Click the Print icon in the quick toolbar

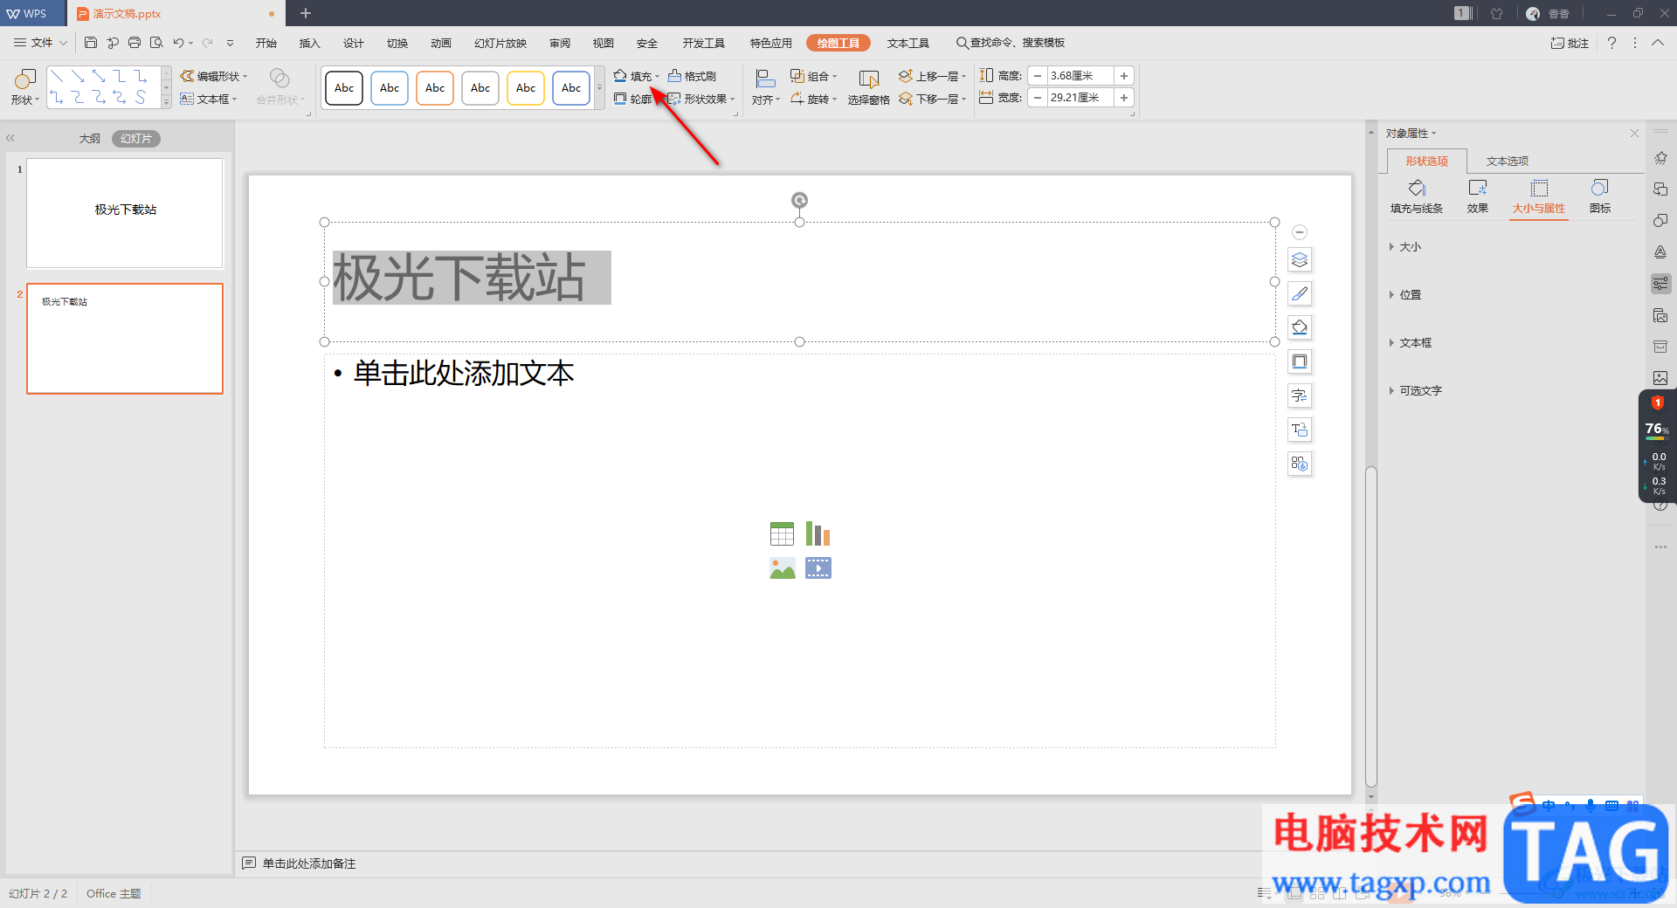pos(135,43)
